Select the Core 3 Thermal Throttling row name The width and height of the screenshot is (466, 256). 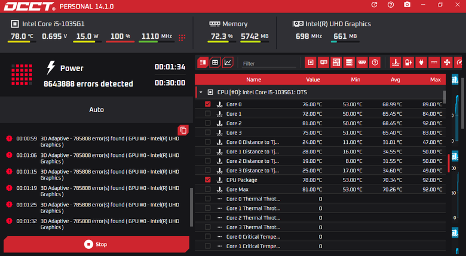(253, 227)
